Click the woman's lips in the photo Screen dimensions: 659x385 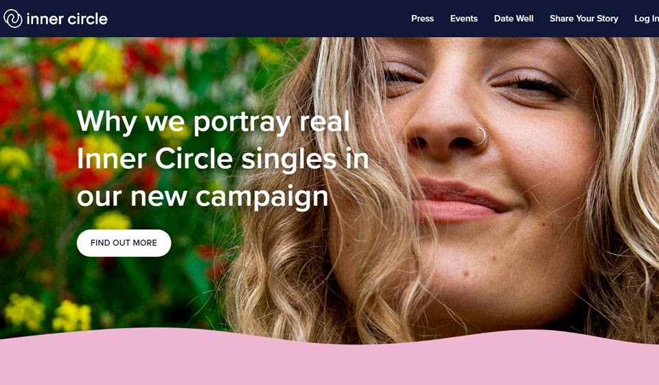pos(458,200)
